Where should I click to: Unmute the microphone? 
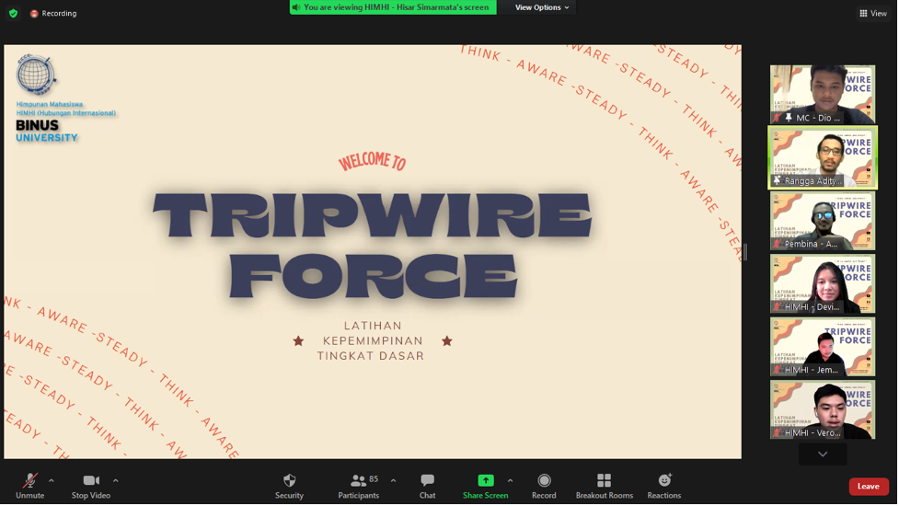coord(29,485)
